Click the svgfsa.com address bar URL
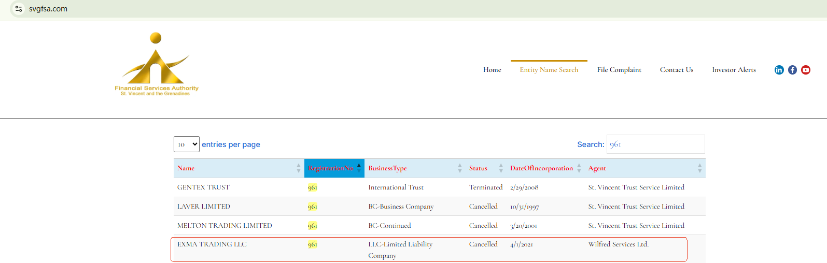The width and height of the screenshot is (827, 263). point(48,9)
